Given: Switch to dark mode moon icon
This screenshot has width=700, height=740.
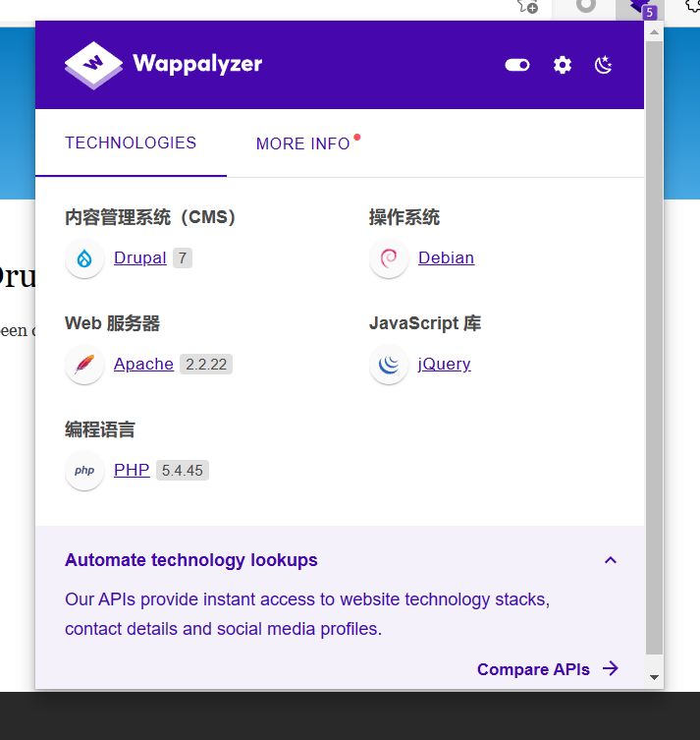Looking at the screenshot, I should 604,65.
